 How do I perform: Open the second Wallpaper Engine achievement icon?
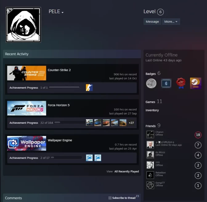(x=98, y=158)
